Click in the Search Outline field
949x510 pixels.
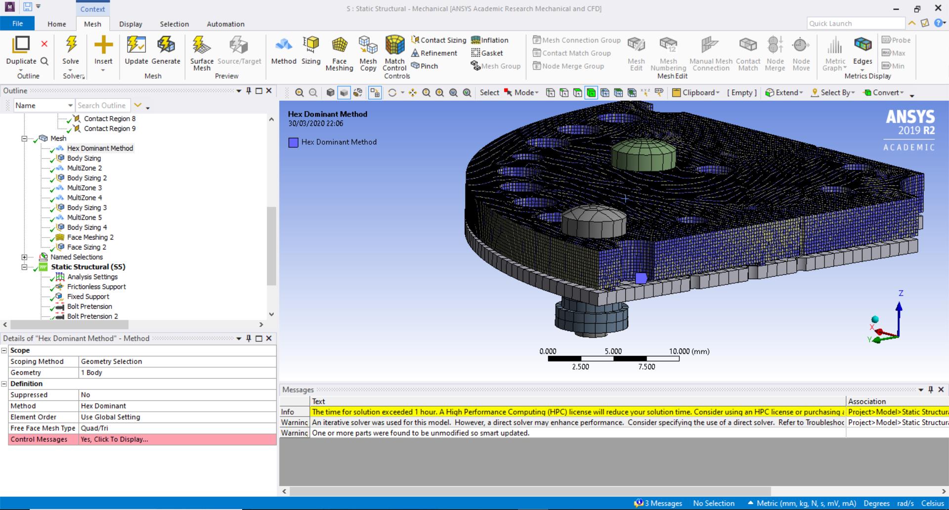tap(103, 105)
